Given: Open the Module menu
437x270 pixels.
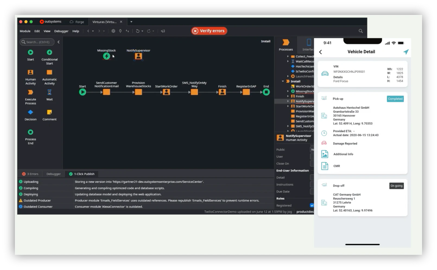Looking at the screenshot, I should [x=25, y=31].
